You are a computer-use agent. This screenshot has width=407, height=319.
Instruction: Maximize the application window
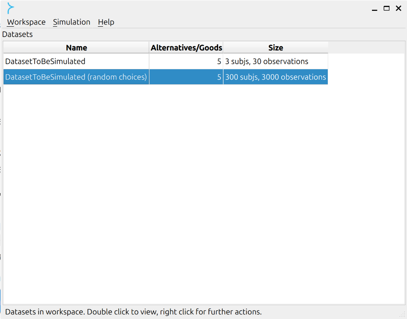coord(387,8)
